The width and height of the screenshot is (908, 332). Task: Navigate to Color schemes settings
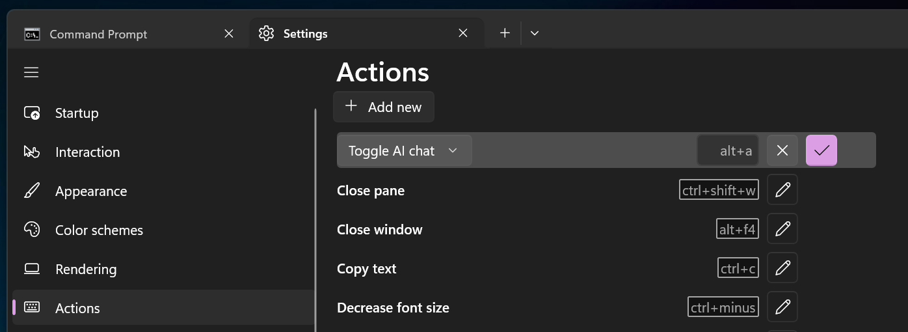tap(99, 230)
